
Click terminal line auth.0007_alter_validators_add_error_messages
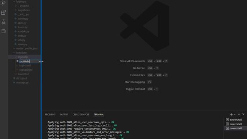(88, 132)
